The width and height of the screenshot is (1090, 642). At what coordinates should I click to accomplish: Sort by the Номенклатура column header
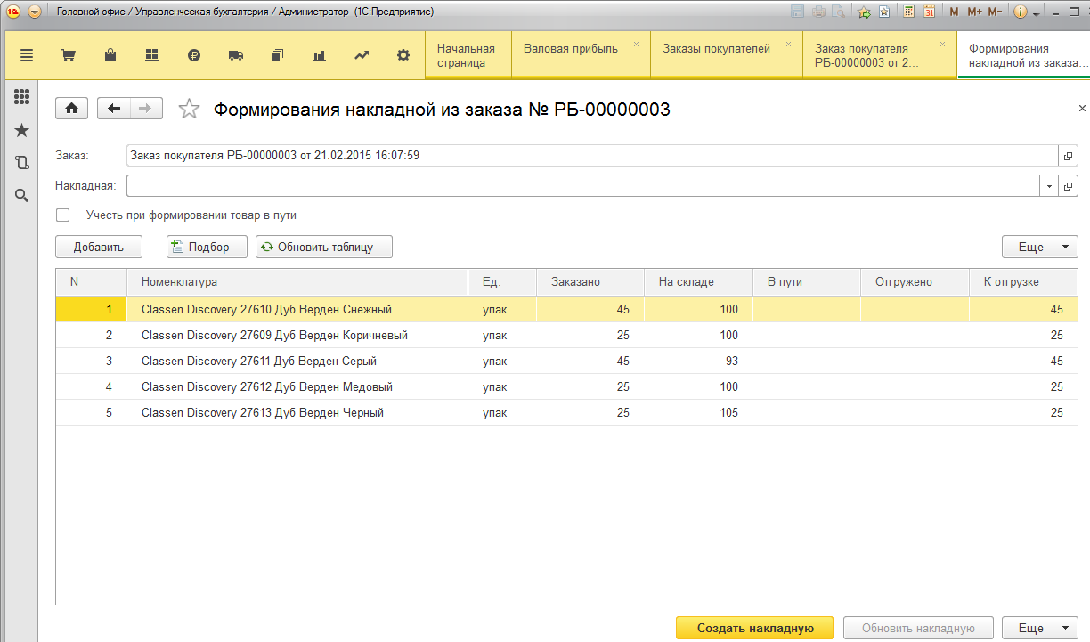coord(297,282)
